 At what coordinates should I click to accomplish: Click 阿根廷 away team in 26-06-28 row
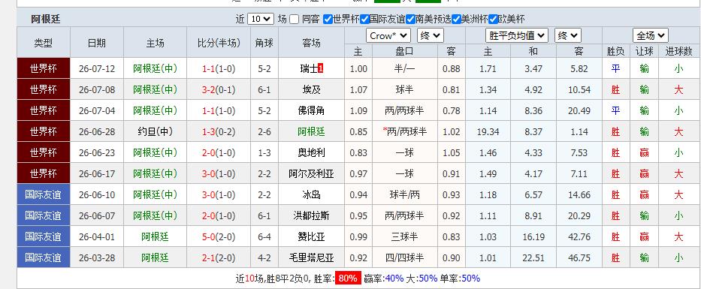[x=312, y=132]
